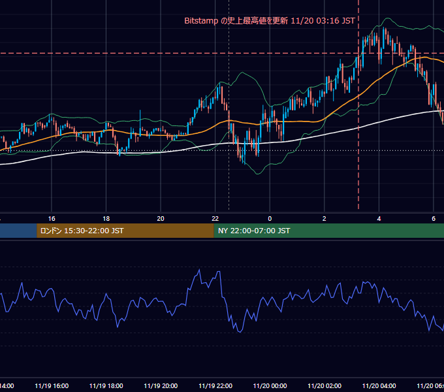Click the bottom date label 11/19 22:00
Viewport: 444px width, 392px height.
[215, 385]
